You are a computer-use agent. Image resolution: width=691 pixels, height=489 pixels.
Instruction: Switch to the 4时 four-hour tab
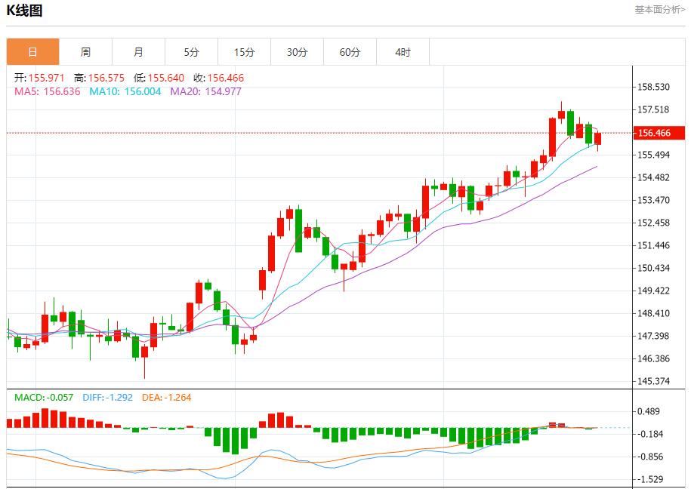click(403, 52)
